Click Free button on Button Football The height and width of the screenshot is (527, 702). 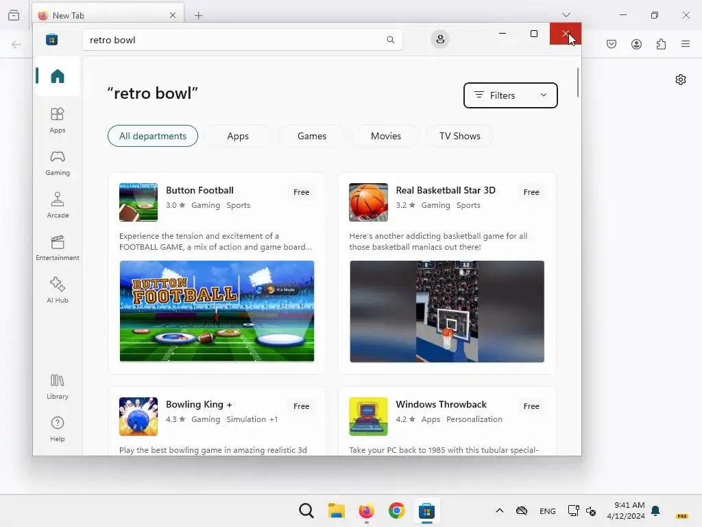[302, 192]
